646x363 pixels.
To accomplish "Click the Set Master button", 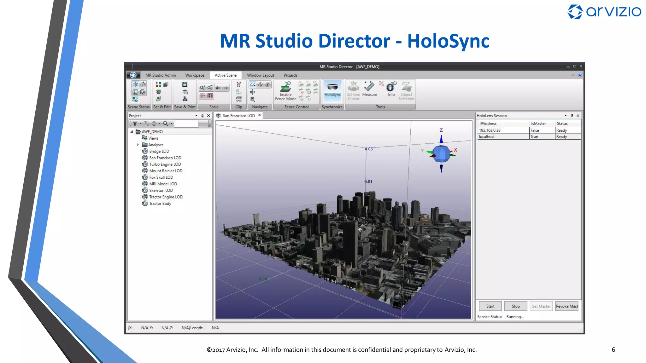I will pos(541,306).
